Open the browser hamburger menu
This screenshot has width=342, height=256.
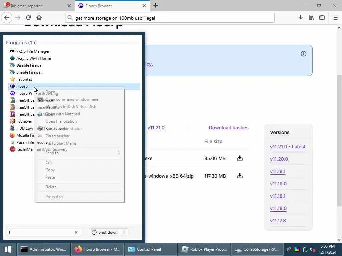(335, 18)
